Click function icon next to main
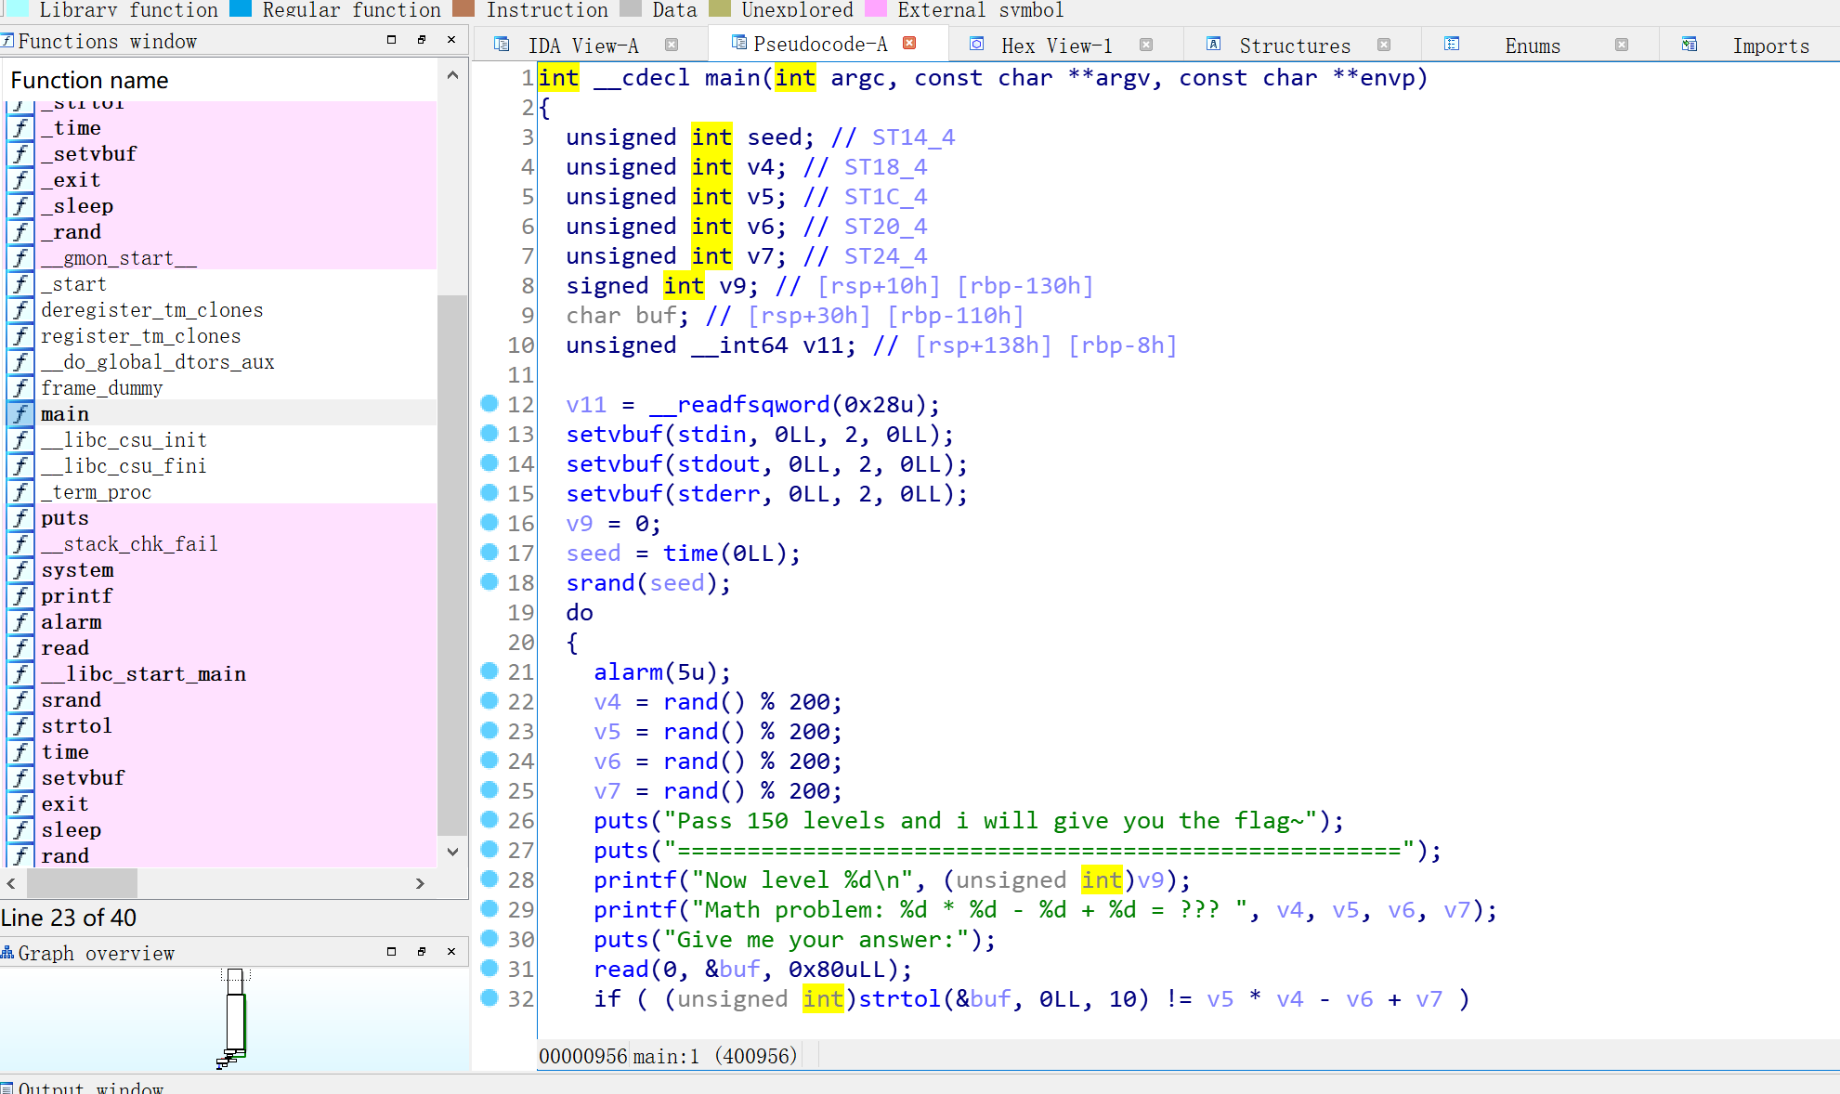The image size is (1840, 1094). pos(20,414)
